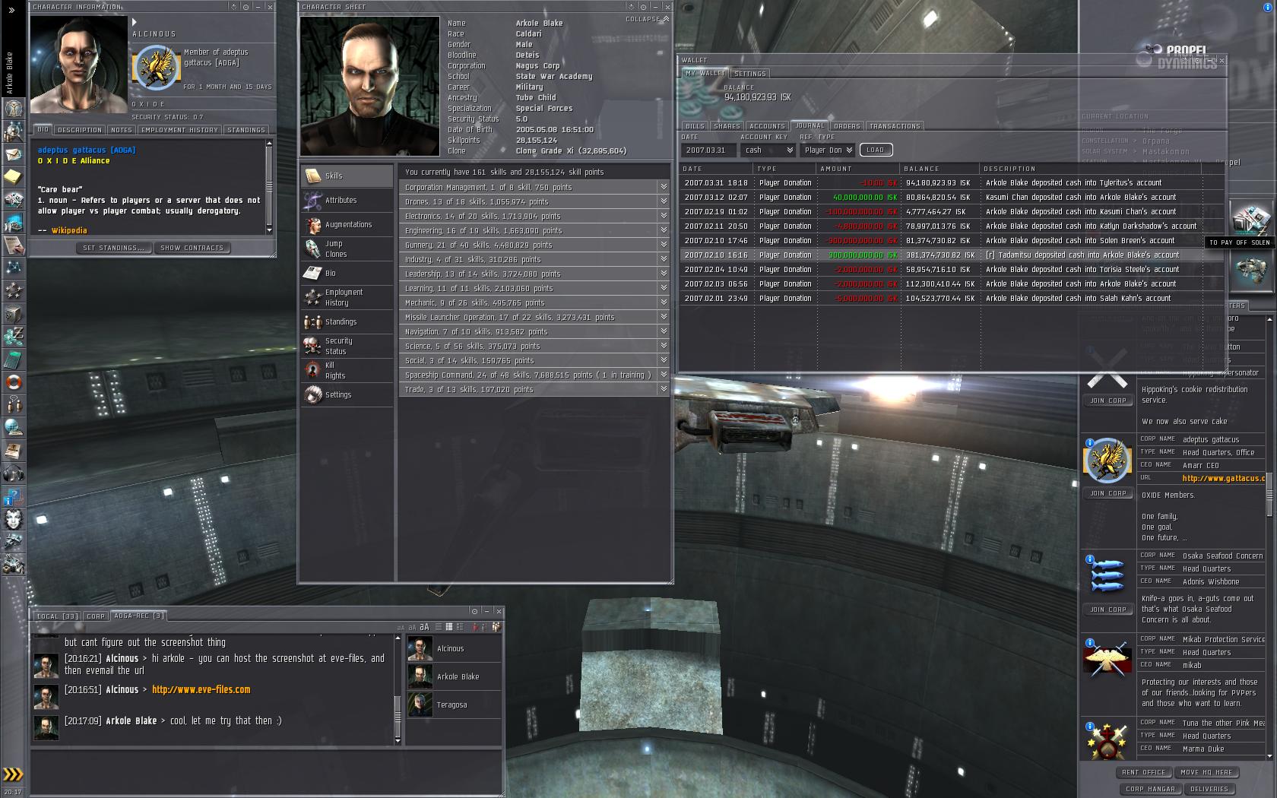Viewport: 1277px width, 798px height.
Task: Open the green calculator icon in the Neocom
Action: (x=14, y=359)
